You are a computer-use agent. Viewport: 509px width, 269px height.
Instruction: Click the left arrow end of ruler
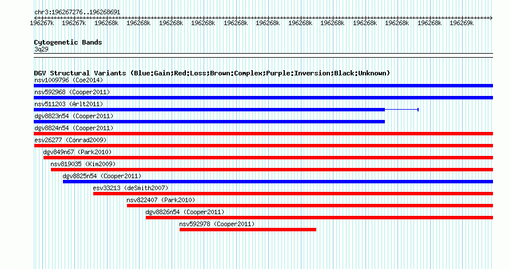(x=35, y=18)
